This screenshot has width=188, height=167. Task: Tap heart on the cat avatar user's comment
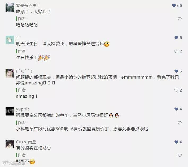(x=176, y=71)
